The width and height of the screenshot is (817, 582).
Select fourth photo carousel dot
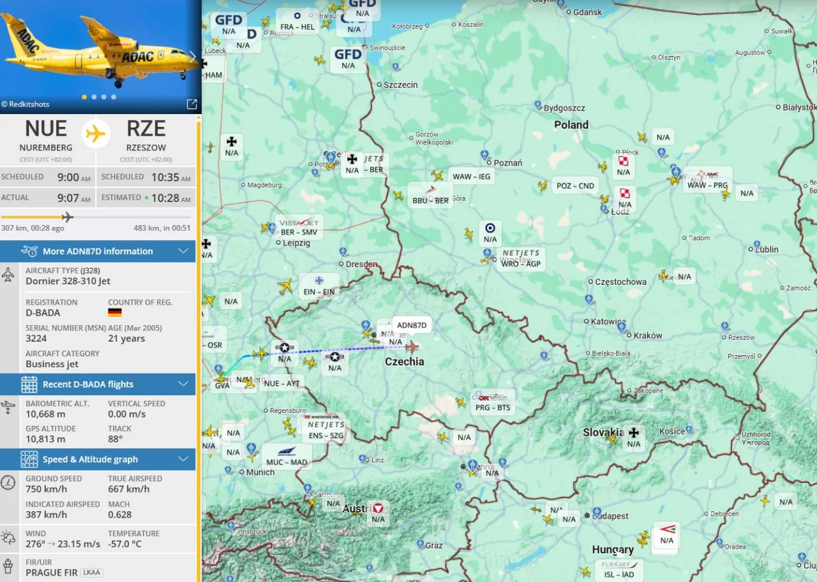point(114,97)
